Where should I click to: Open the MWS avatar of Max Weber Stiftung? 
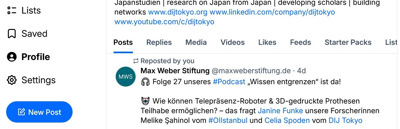[x=125, y=77]
